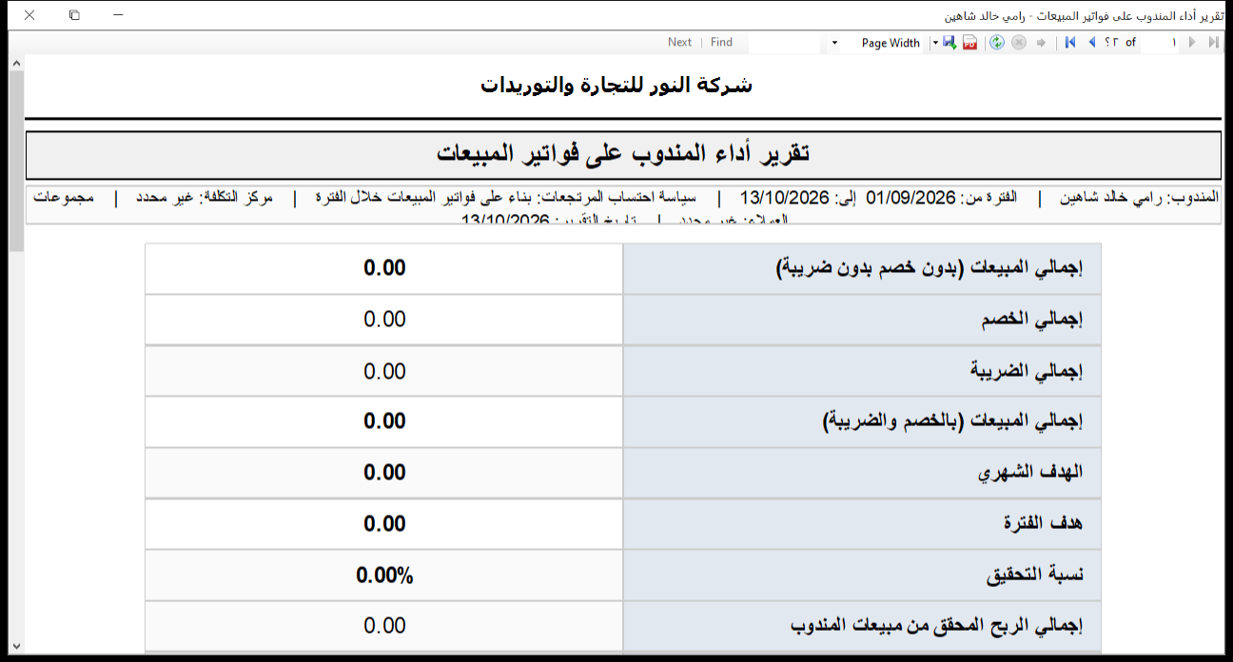
Task: Maximize the report window
Action: pyautogui.click(x=74, y=15)
